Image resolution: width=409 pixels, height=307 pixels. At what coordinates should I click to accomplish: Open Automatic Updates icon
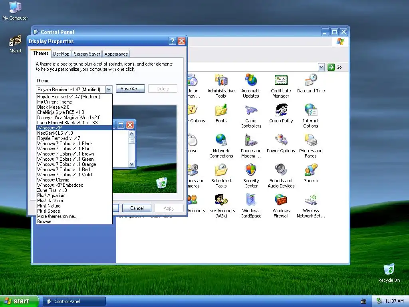click(x=251, y=86)
